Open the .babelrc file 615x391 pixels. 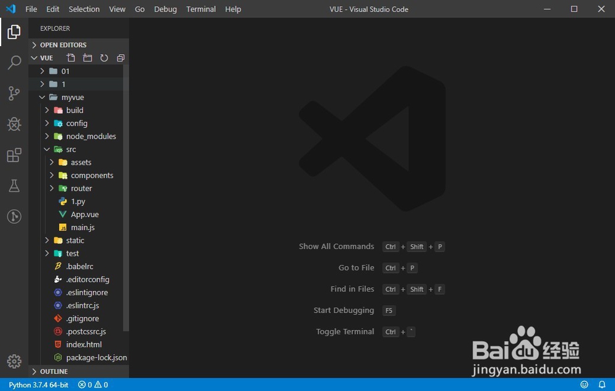click(x=76, y=266)
